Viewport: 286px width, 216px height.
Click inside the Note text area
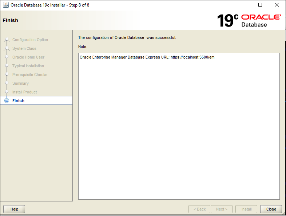(x=179, y=126)
